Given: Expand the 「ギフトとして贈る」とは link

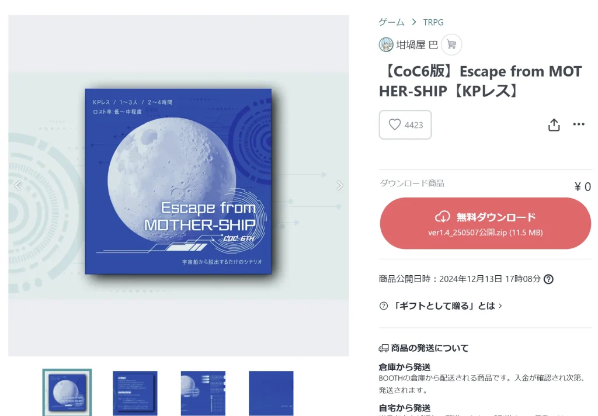Looking at the screenshot, I should point(447,306).
